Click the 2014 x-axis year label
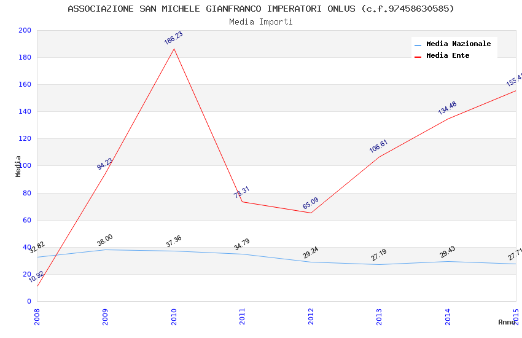This screenshot has height=338, width=522. [448, 316]
